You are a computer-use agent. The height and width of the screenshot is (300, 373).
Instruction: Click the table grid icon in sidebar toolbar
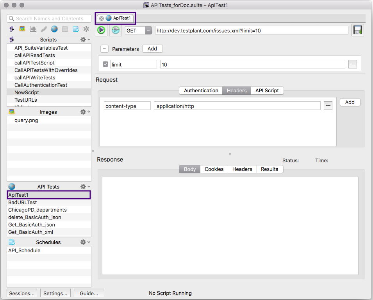[33, 29]
